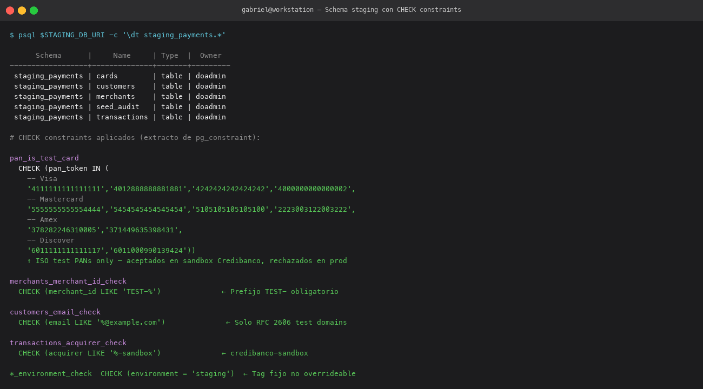Select the 'merchants' table name
Screen dimensions: 703x389
coord(116,97)
